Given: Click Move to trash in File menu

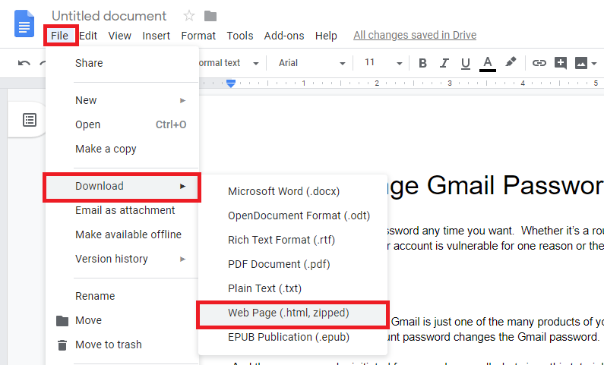Looking at the screenshot, I should coord(108,345).
